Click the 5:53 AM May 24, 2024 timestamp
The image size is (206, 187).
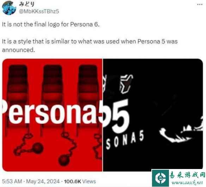click(x=31, y=181)
